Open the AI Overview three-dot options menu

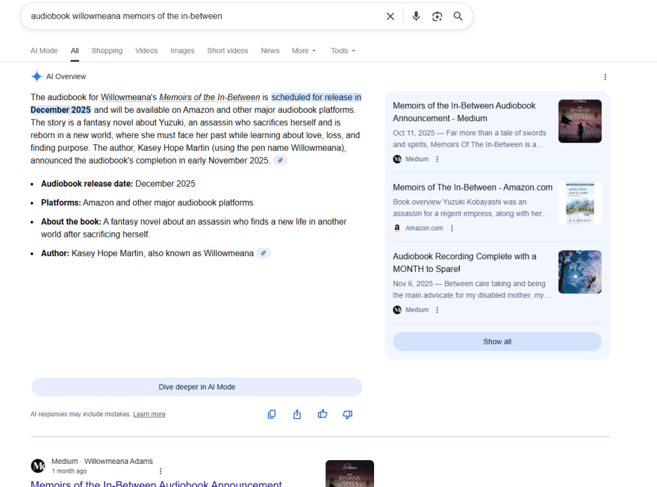pos(605,77)
